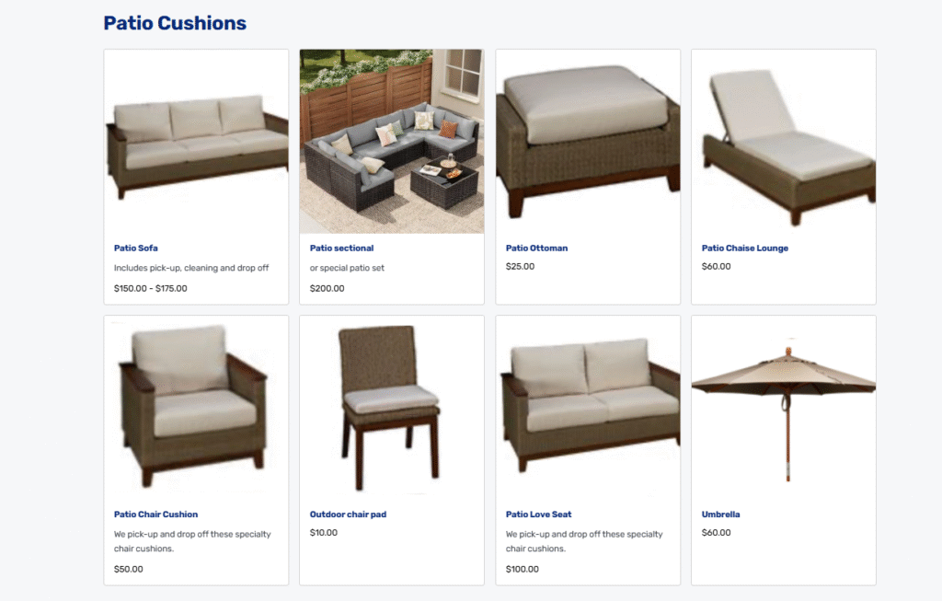Open the Patio Chair Cushion title link

(155, 514)
